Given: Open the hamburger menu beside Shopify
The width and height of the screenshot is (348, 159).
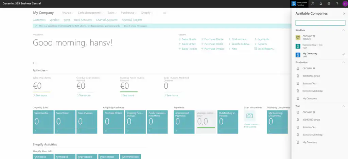Looking at the screenshot, I should (164, 13).
